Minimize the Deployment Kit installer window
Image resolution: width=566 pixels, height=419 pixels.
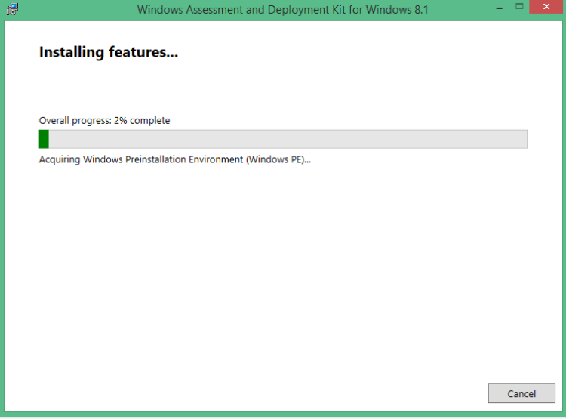tap(498, 8)
